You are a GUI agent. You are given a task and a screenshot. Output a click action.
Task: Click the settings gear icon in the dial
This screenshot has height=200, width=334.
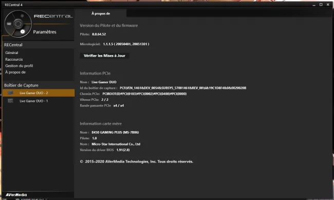(23, 32)
